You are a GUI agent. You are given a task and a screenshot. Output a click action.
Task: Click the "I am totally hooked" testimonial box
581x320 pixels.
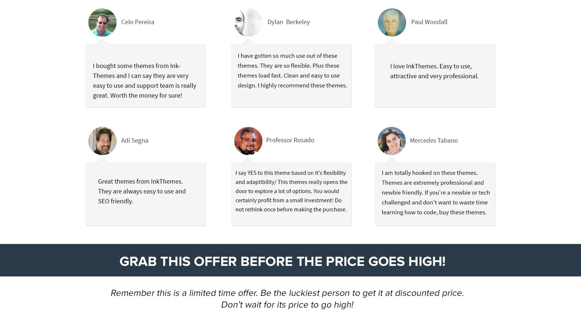pyautogui.click(x=435, y=192)
